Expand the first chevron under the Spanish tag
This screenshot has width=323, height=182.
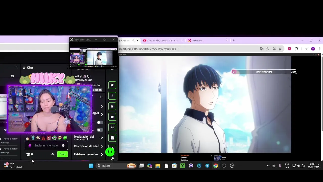pos(102,106)
